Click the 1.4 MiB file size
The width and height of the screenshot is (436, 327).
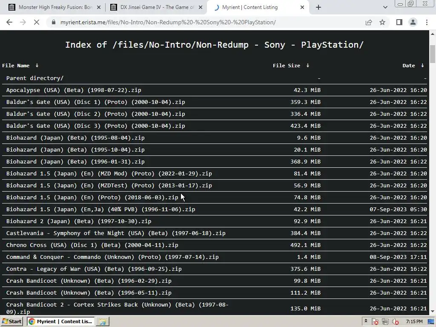coord(309,257)
